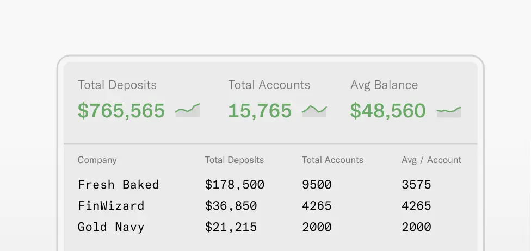Viewport: 531px width, 251px height.
Task: Click the Avg Balance sparkline chart icon
Action: 449,111
